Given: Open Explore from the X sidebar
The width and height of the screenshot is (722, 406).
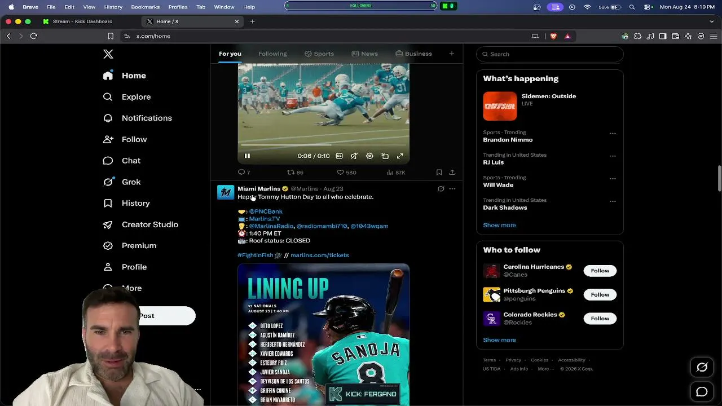Looking at the screenshot, I should (127, 97).
